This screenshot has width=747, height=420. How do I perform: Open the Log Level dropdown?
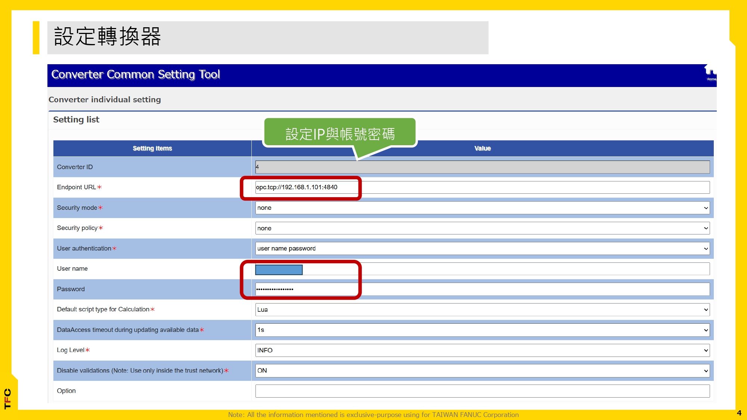[483, 350]
